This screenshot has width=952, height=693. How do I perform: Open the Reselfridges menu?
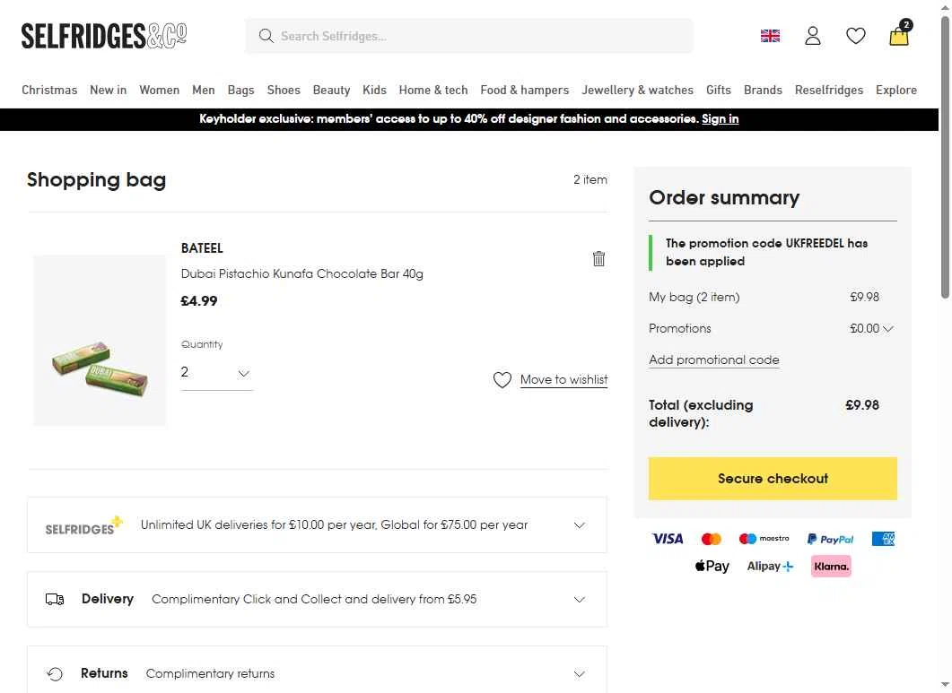pos(829,90)
